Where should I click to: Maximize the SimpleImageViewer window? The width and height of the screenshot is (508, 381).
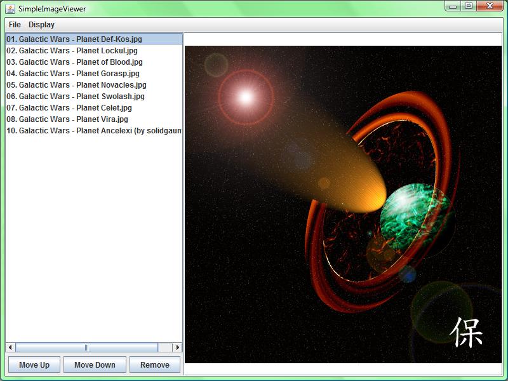click(x=469, y=6)
